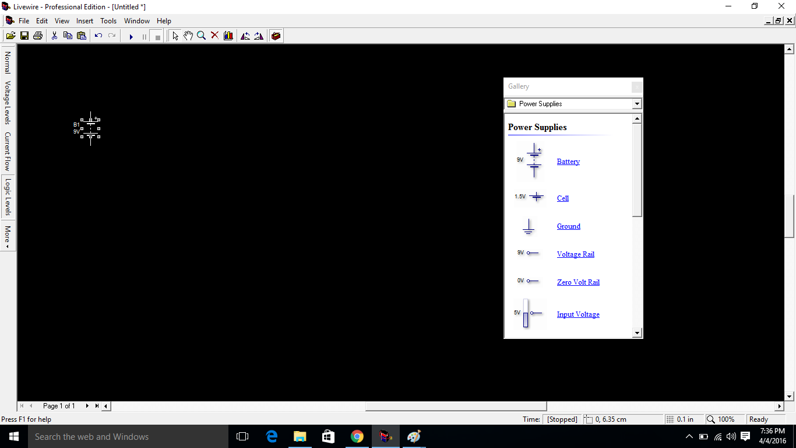Click the Input Voltage link
The height and width of the screenshot is (448, 796).
pyautogui.click(x=578, y=314)
